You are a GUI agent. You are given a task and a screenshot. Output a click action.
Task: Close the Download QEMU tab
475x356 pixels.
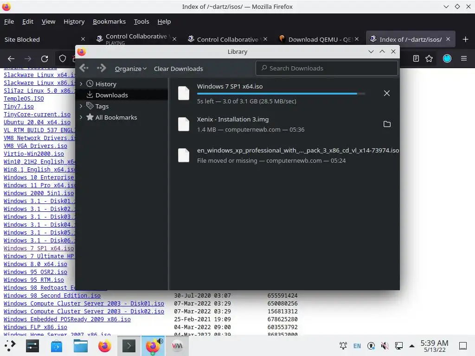point(357,39)
